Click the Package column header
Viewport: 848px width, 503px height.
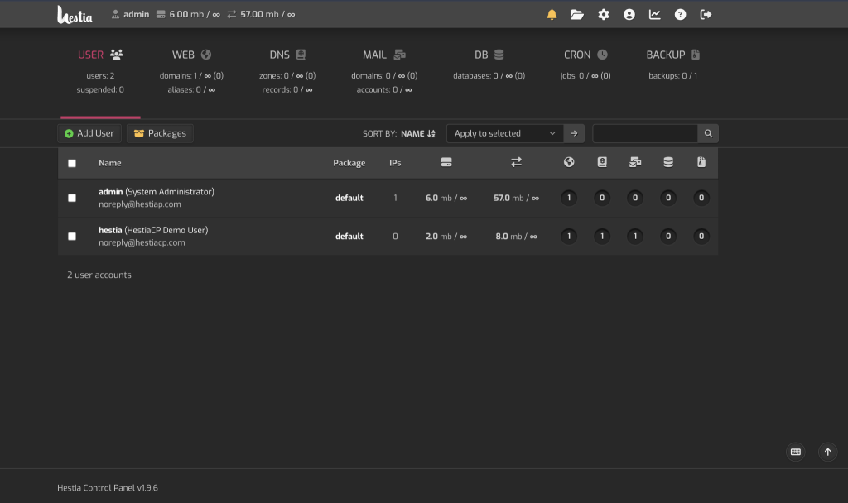[x=349, y=163]
